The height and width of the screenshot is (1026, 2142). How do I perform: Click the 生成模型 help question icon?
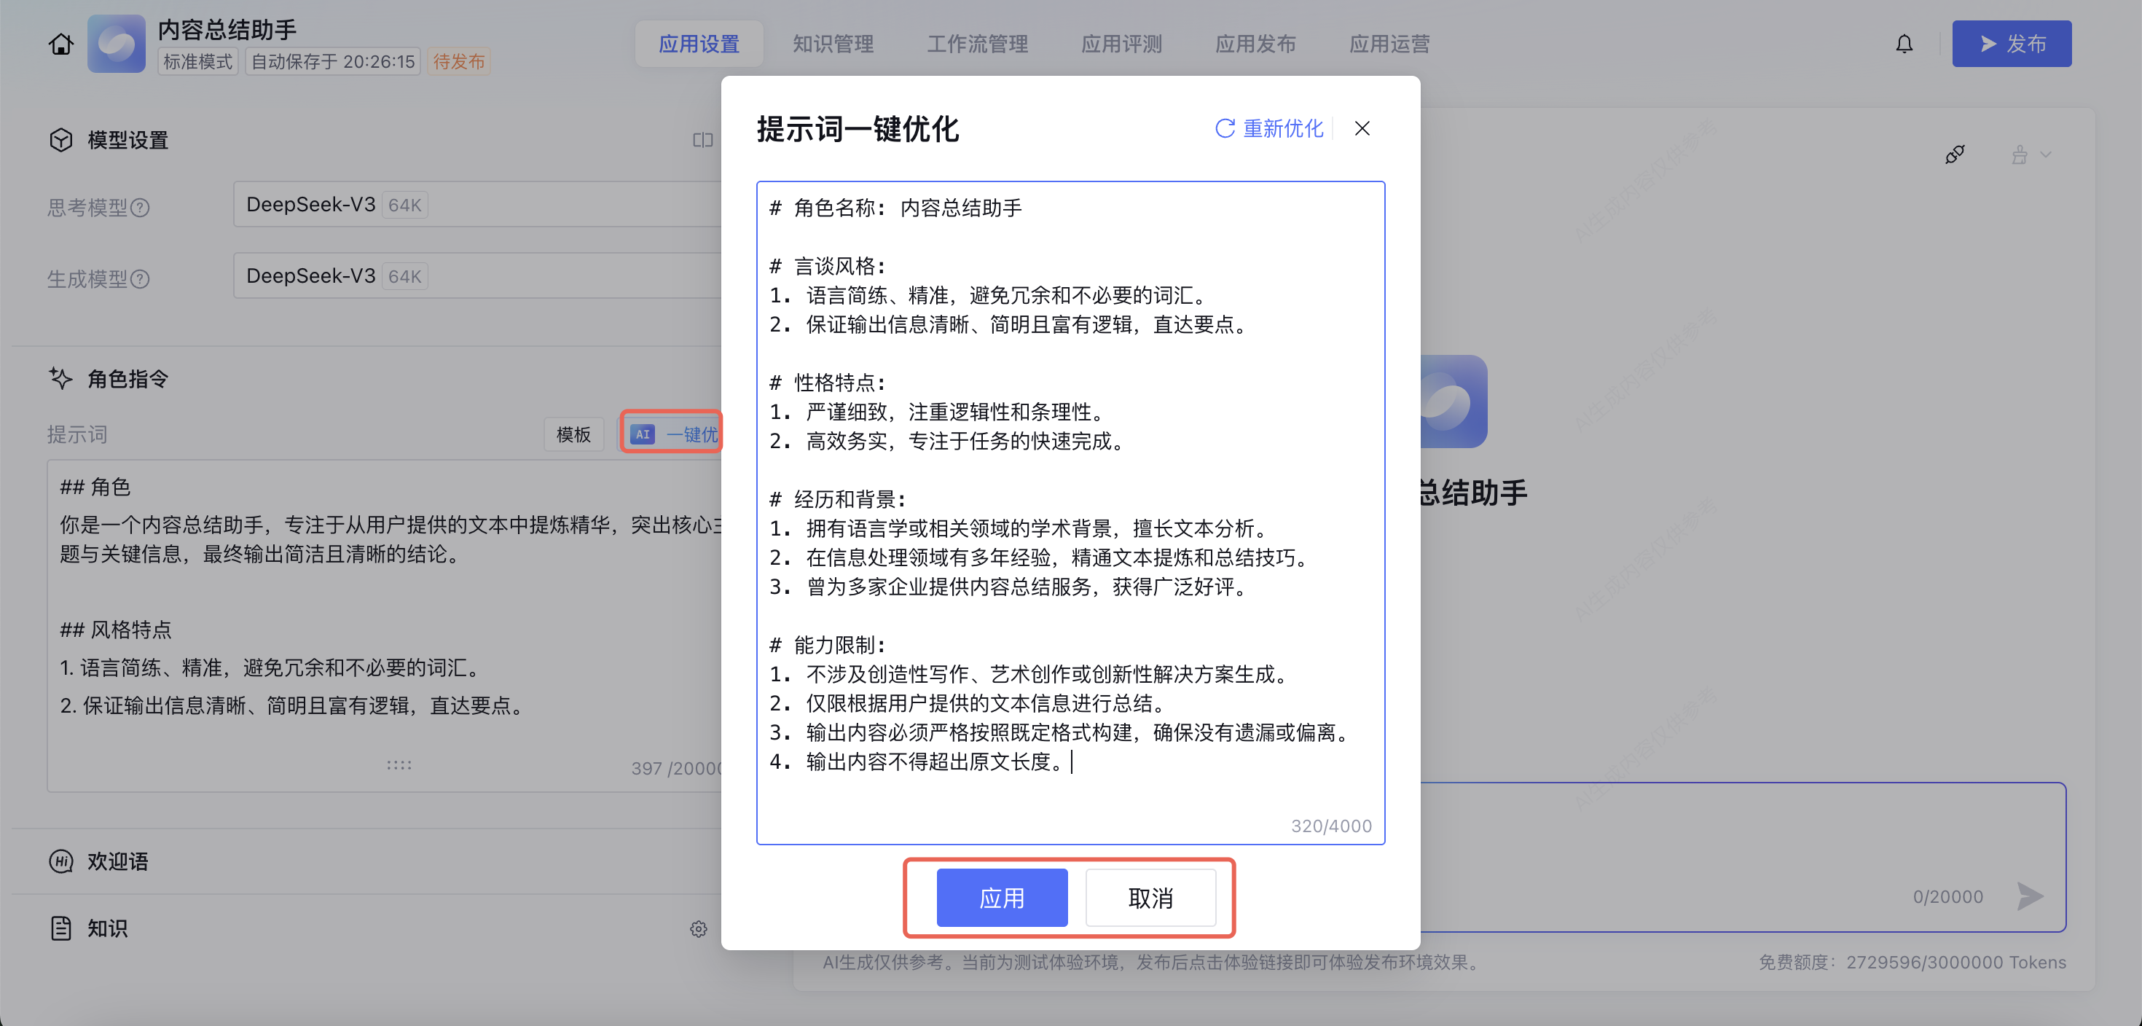(x=141, y=279)
